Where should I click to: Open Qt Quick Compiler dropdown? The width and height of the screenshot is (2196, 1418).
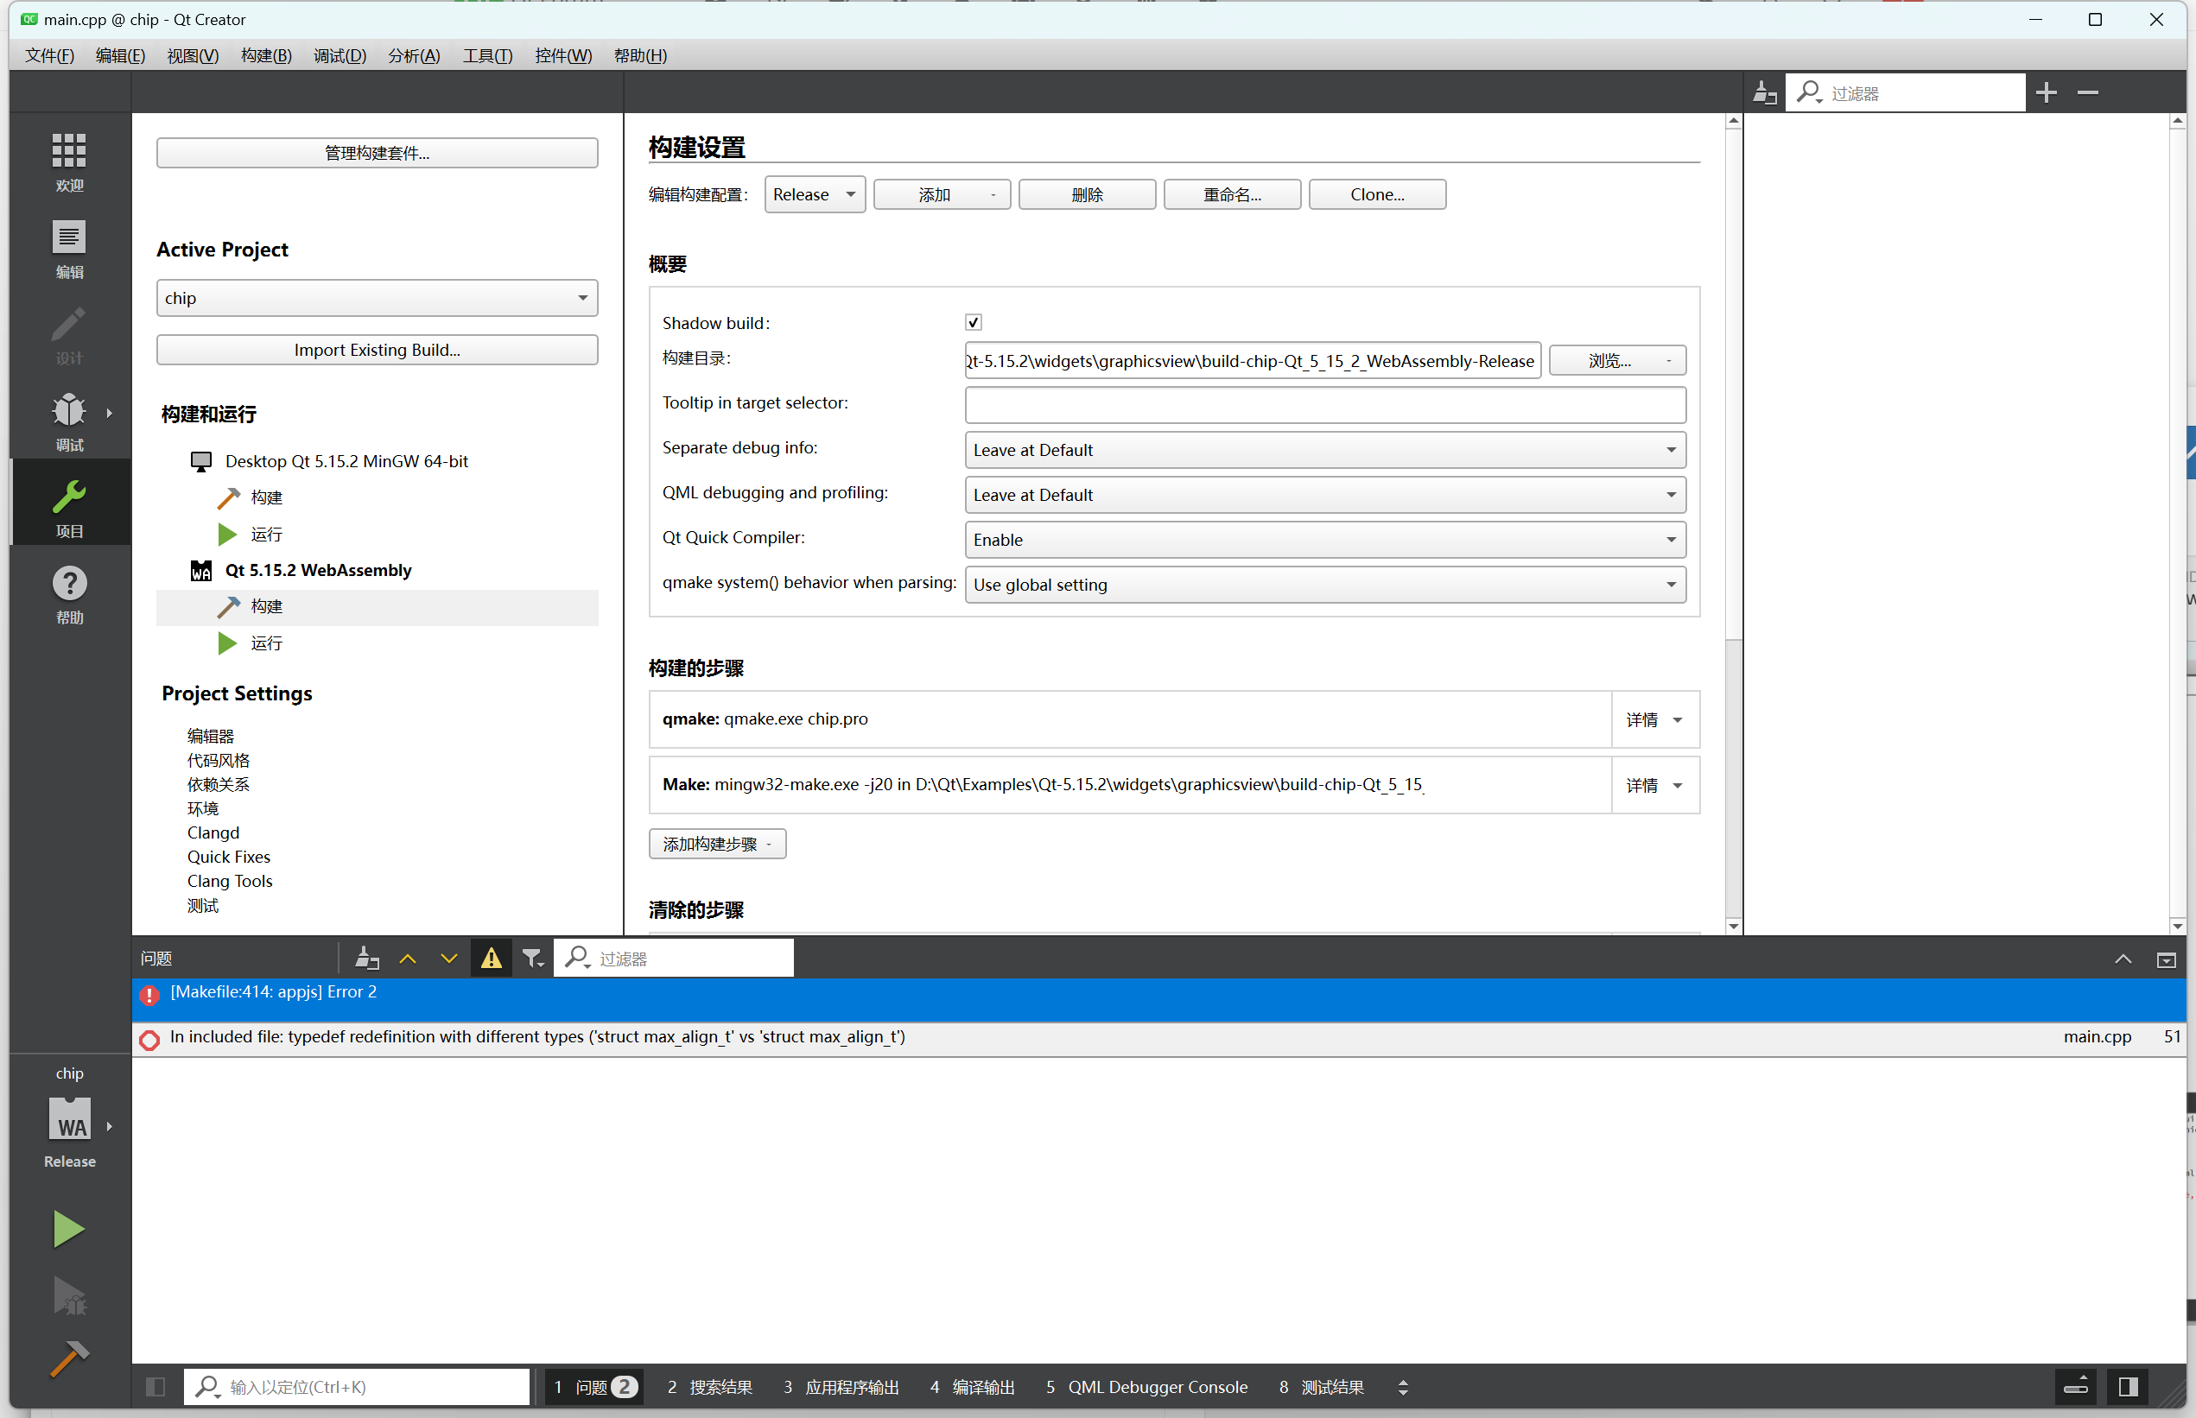point(1325,541)
